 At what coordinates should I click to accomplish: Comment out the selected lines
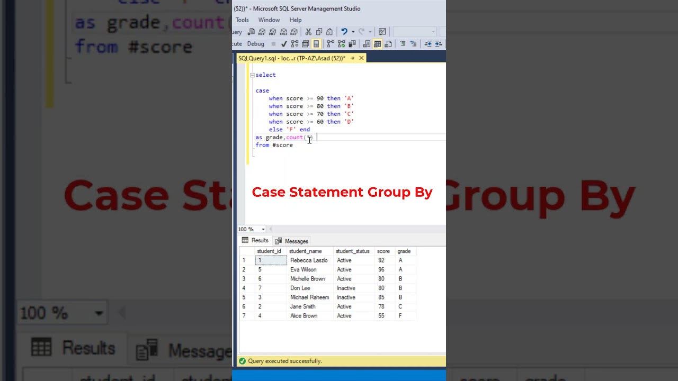[x=402, y=44]
